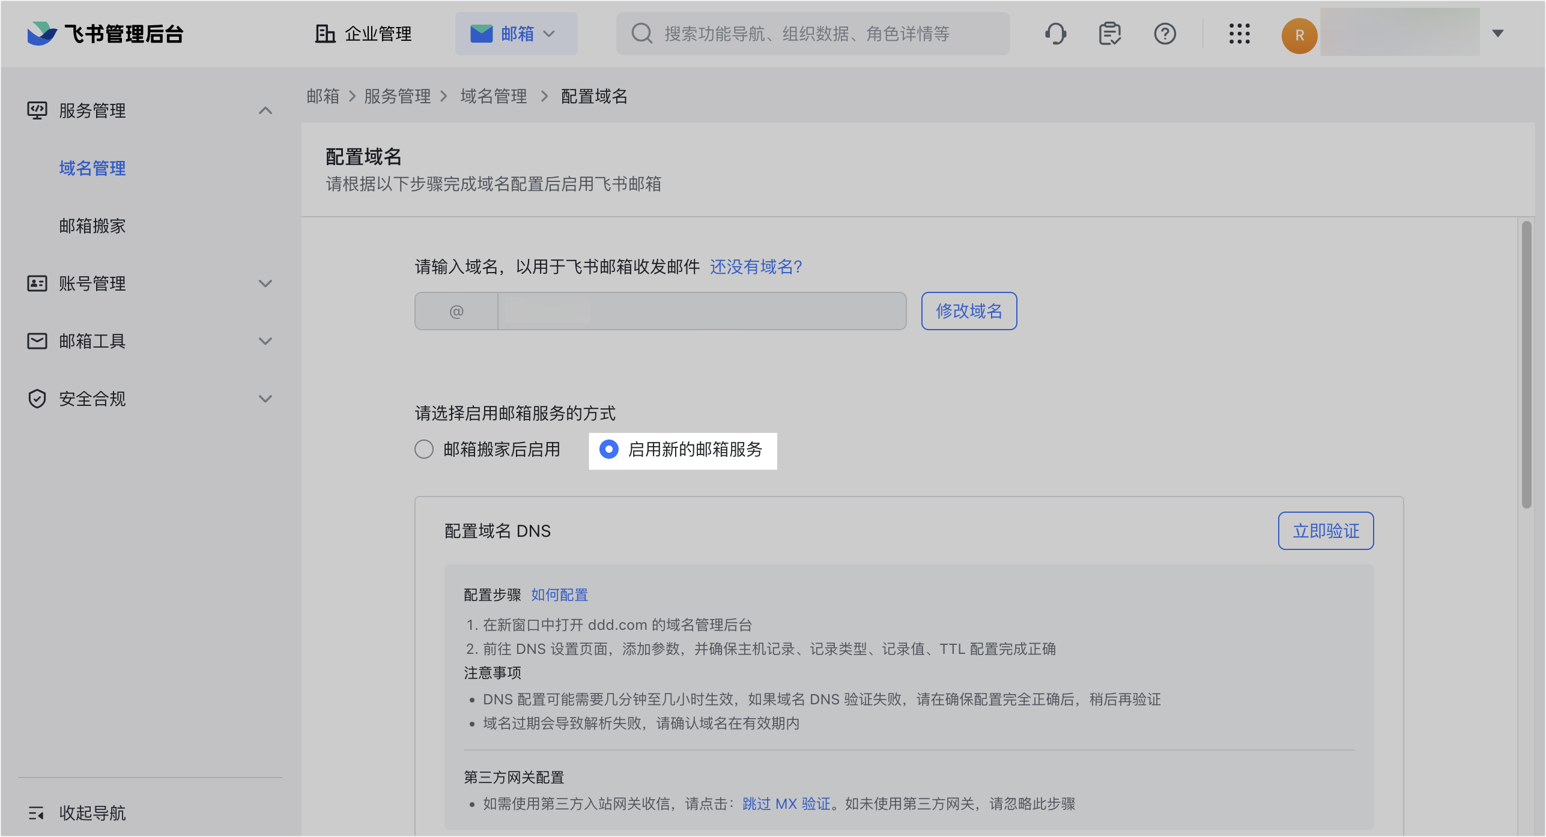Open the 邮箱 module dropdown
Screen dimensions: 1546x837
point(516,34)
